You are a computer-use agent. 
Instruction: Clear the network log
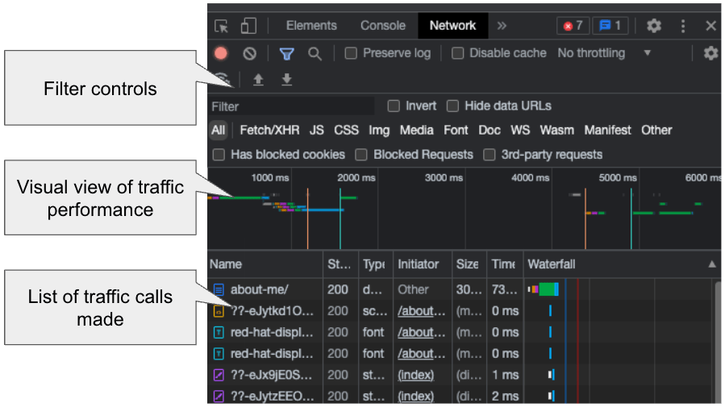coord(250,53)
